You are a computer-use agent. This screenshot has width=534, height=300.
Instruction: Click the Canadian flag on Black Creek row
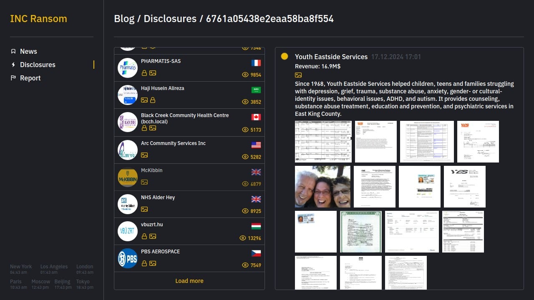click(x=256, y=117)
